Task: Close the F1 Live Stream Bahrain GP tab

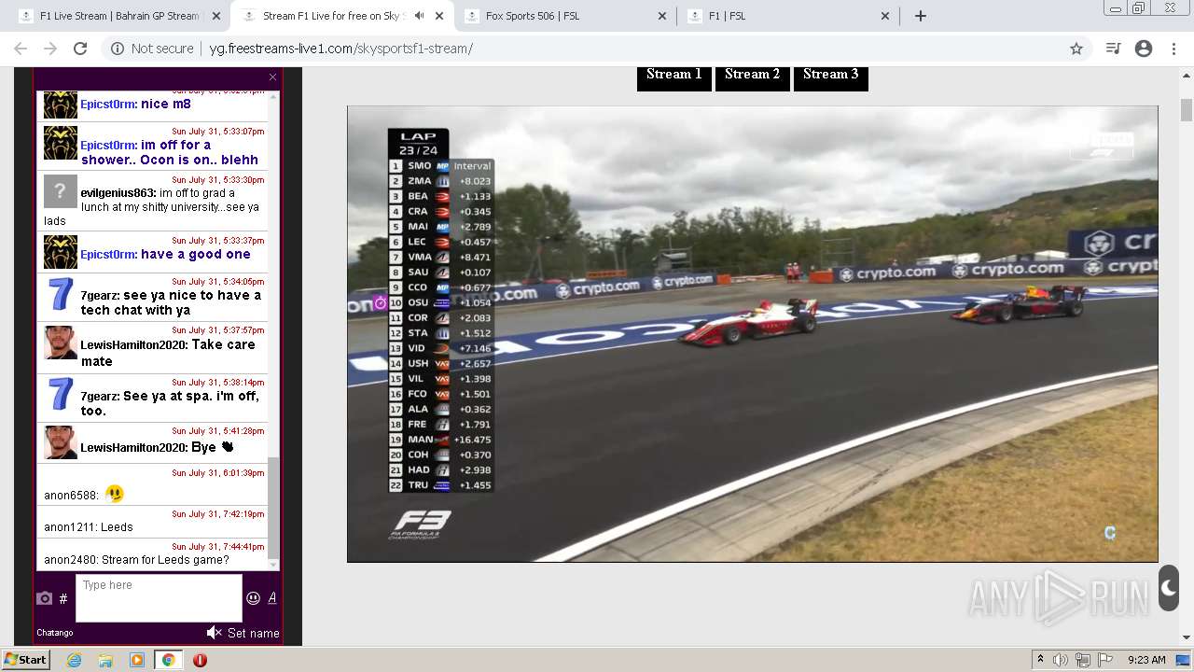Action: (216, 16)
